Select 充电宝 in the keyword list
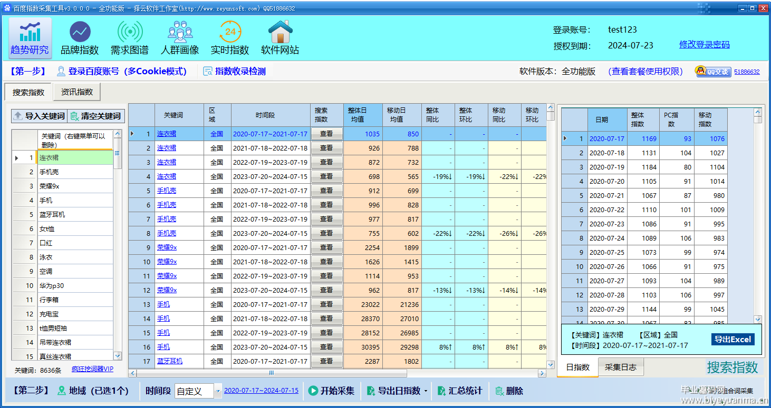The image size is (771, 408). (75, 314)
